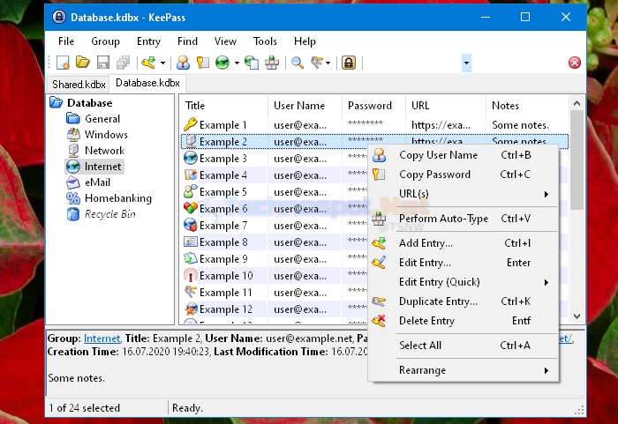Choose Perform Auto-Type in context menu
The image size is (618, 424).
tap(463, 219)
